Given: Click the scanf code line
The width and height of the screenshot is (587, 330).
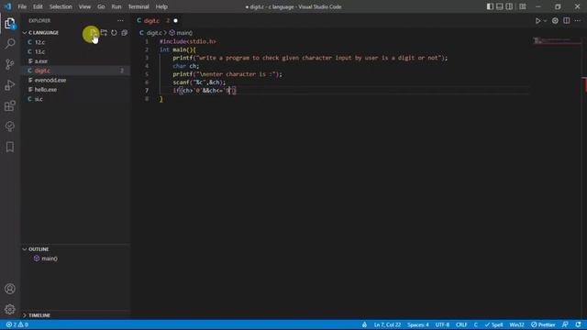Looking at the screenshot, I should click(199, 82).
